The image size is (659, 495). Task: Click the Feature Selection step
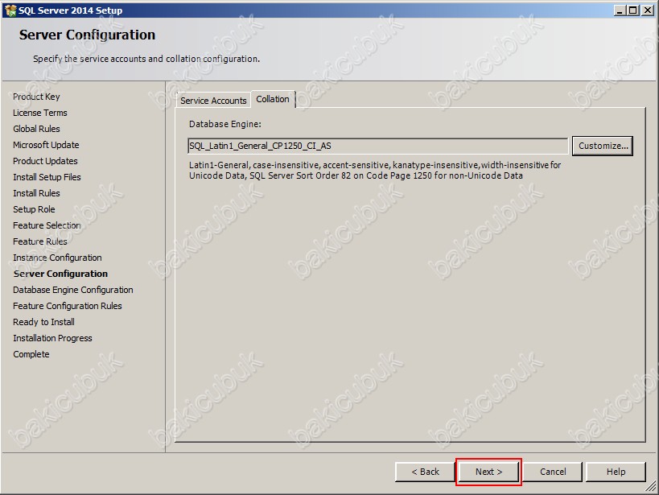pyautogui.click(x=47, y=225)
